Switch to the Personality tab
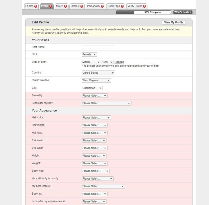This screenshot has width=209, height=205. (x=93, y=6)
